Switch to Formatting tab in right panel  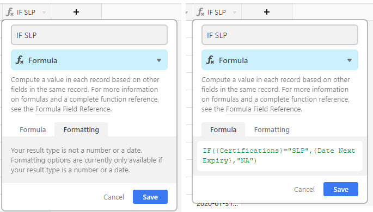coord(272,129)
